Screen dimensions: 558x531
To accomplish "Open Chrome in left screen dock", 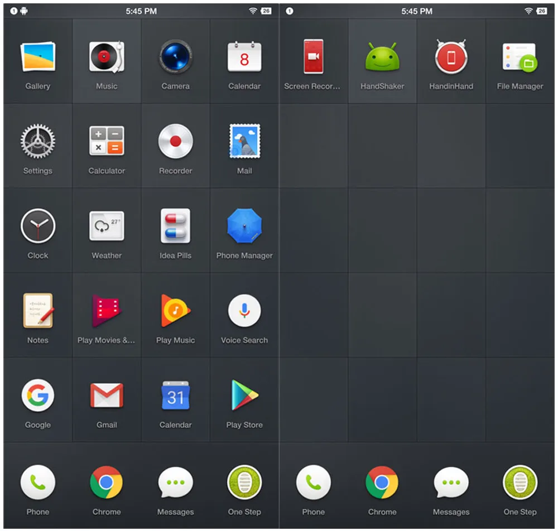I will [x=107, y=482].
